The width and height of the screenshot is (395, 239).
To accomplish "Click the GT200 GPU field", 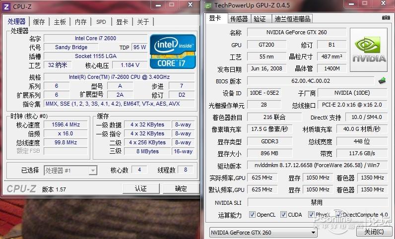I will point(266,45).
